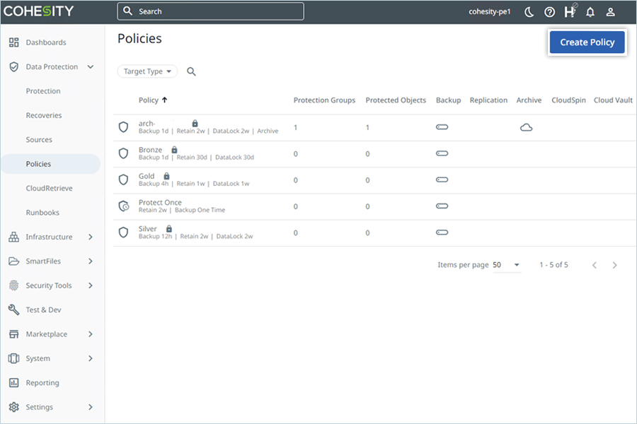This screenshot has width=637, height=424.
Task: Open the Helios H icon
Action: (x=570, y=11)
